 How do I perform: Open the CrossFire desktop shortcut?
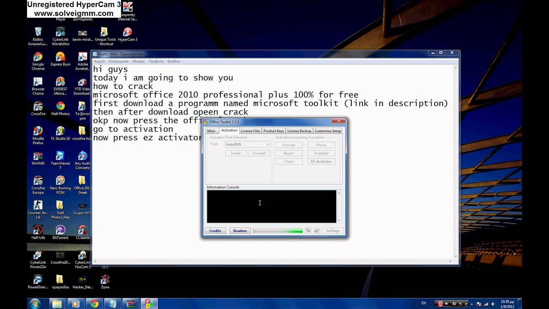point(38,109)
